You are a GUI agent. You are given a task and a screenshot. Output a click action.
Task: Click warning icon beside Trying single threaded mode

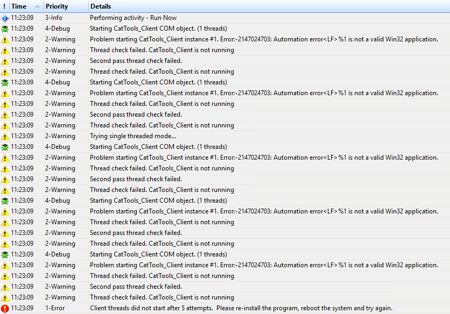point(5,137)
